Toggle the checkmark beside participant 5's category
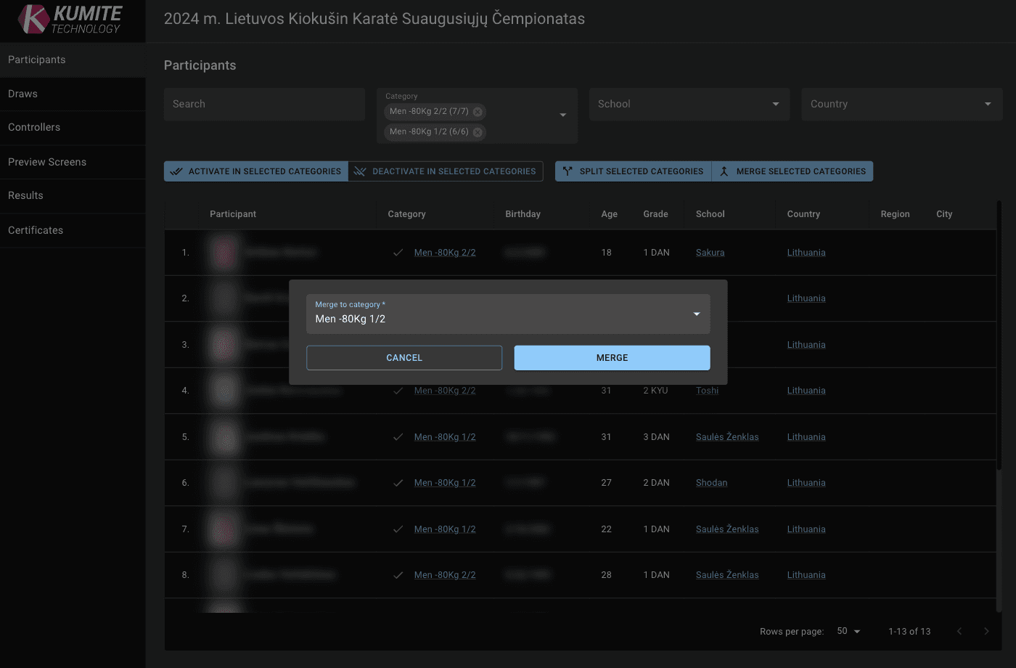Screen dimensions: 1016x668 coord(398,436)
